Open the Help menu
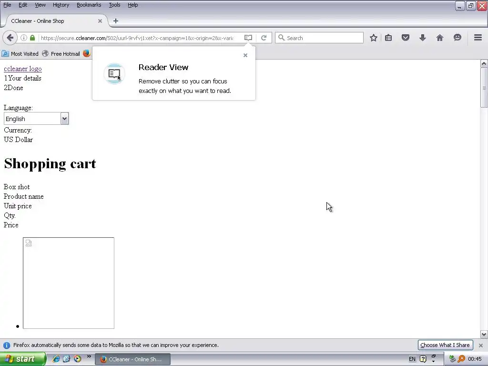 click(x=132, y=5)
